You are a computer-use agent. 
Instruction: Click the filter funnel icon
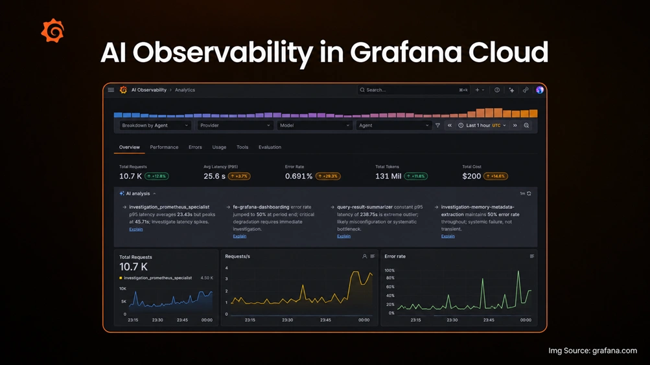(437, 126)
